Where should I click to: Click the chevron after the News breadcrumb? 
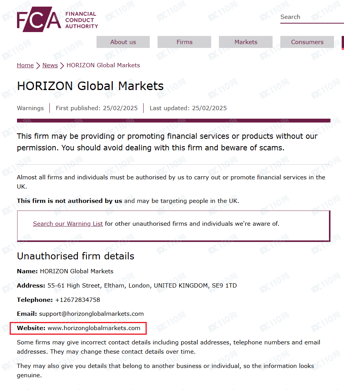click(x=62, y=66)
